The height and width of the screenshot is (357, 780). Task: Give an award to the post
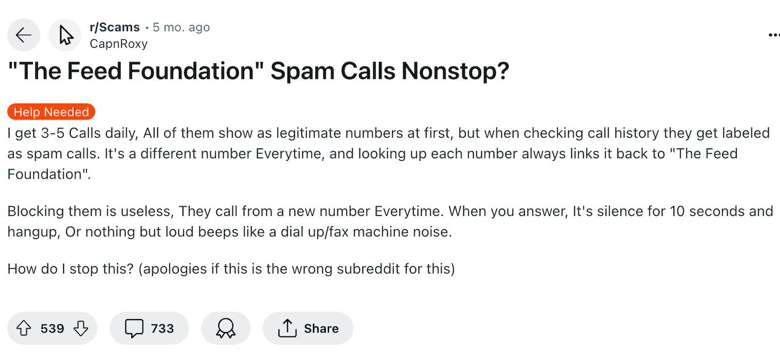(225, 328)
